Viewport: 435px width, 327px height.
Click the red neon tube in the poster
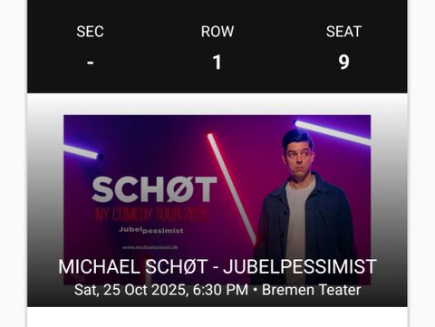tap(231, 188)
